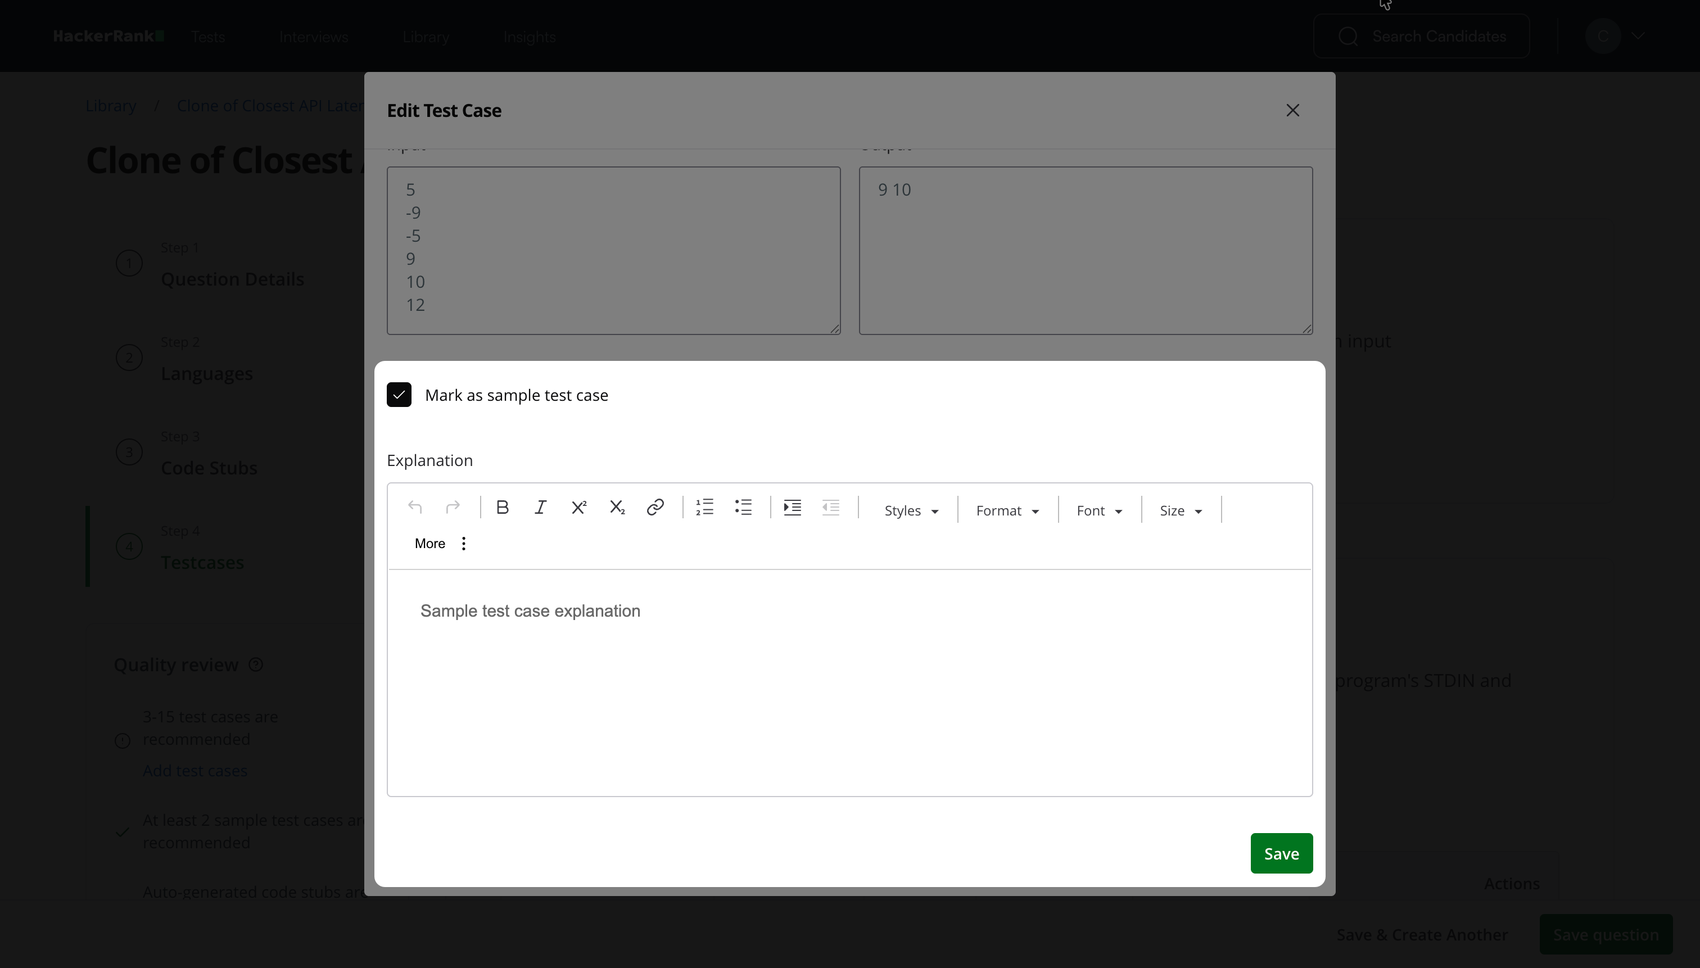Click the redo arrow in editor toolbar
The height and width of the screenshot is (968, 1700).
(453, 508)
